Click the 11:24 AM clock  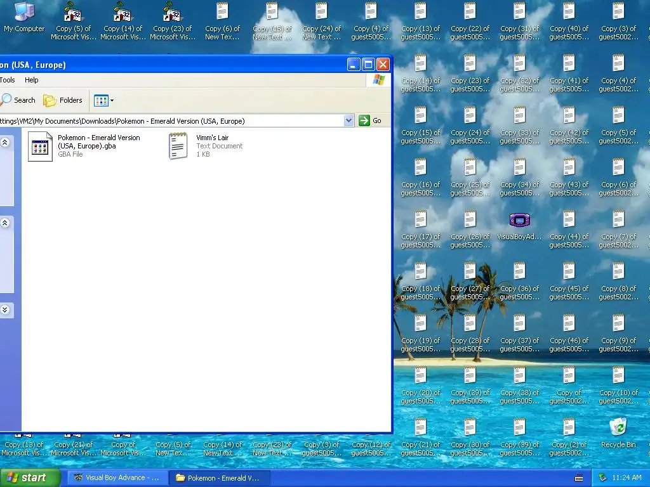[627, 478]
